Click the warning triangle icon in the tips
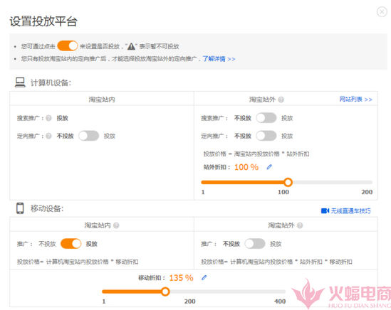This screenshot has height=310, width=391. (x=131, y=46)
